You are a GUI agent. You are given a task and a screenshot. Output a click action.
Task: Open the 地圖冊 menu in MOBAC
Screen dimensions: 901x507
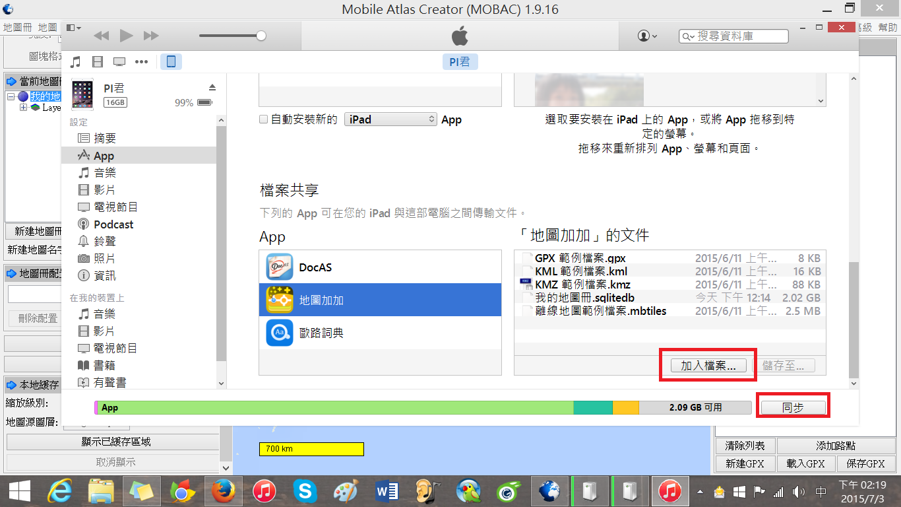pyautogui.click(x=17, y=28)
